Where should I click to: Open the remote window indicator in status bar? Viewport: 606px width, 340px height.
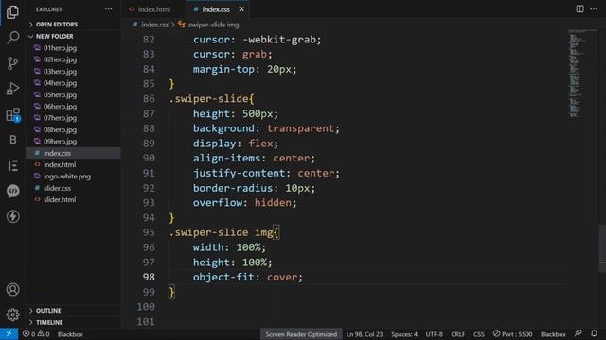coord(9,333)
